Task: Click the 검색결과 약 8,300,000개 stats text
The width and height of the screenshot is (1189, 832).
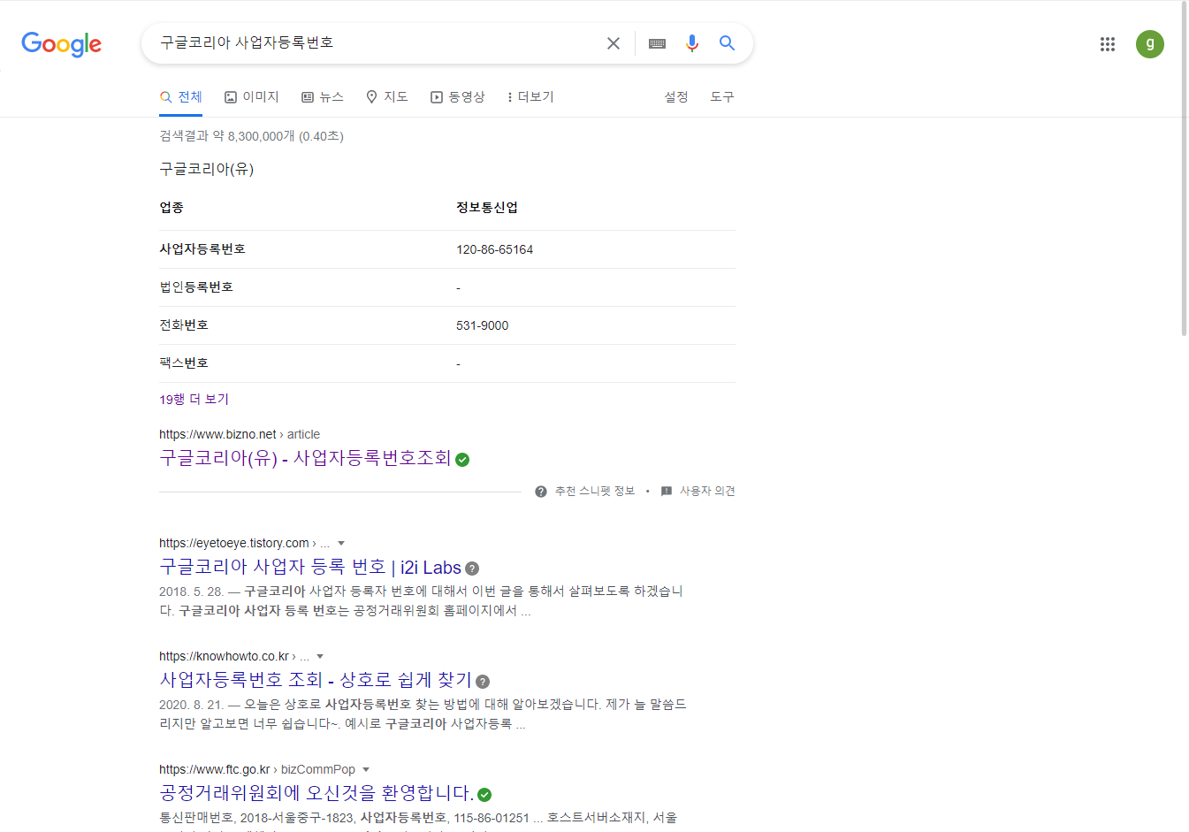Action: click(251, 136)
